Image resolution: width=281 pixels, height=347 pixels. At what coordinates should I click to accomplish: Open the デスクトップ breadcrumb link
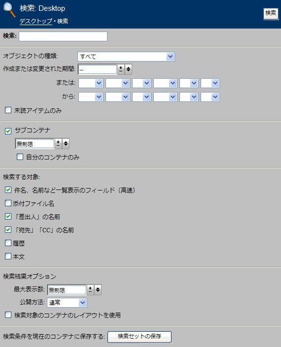coord(36,21)
